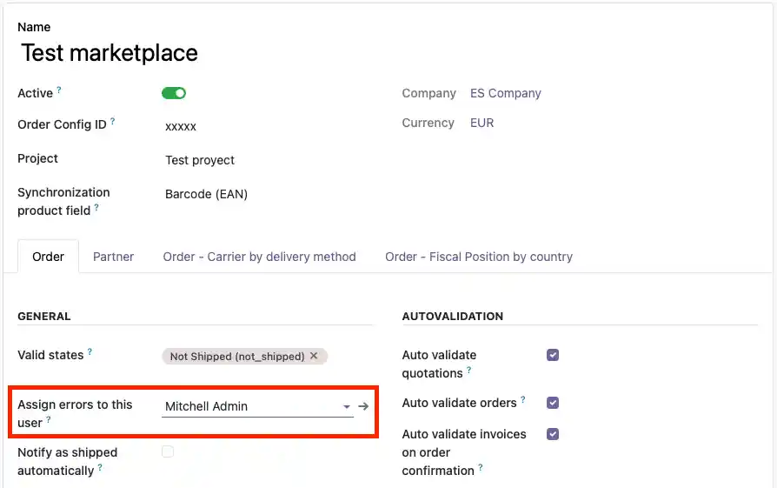This screenshot has width=777, height=488.
Task: Remove the Not Shipped tag via its X
Action: (314, 356)
